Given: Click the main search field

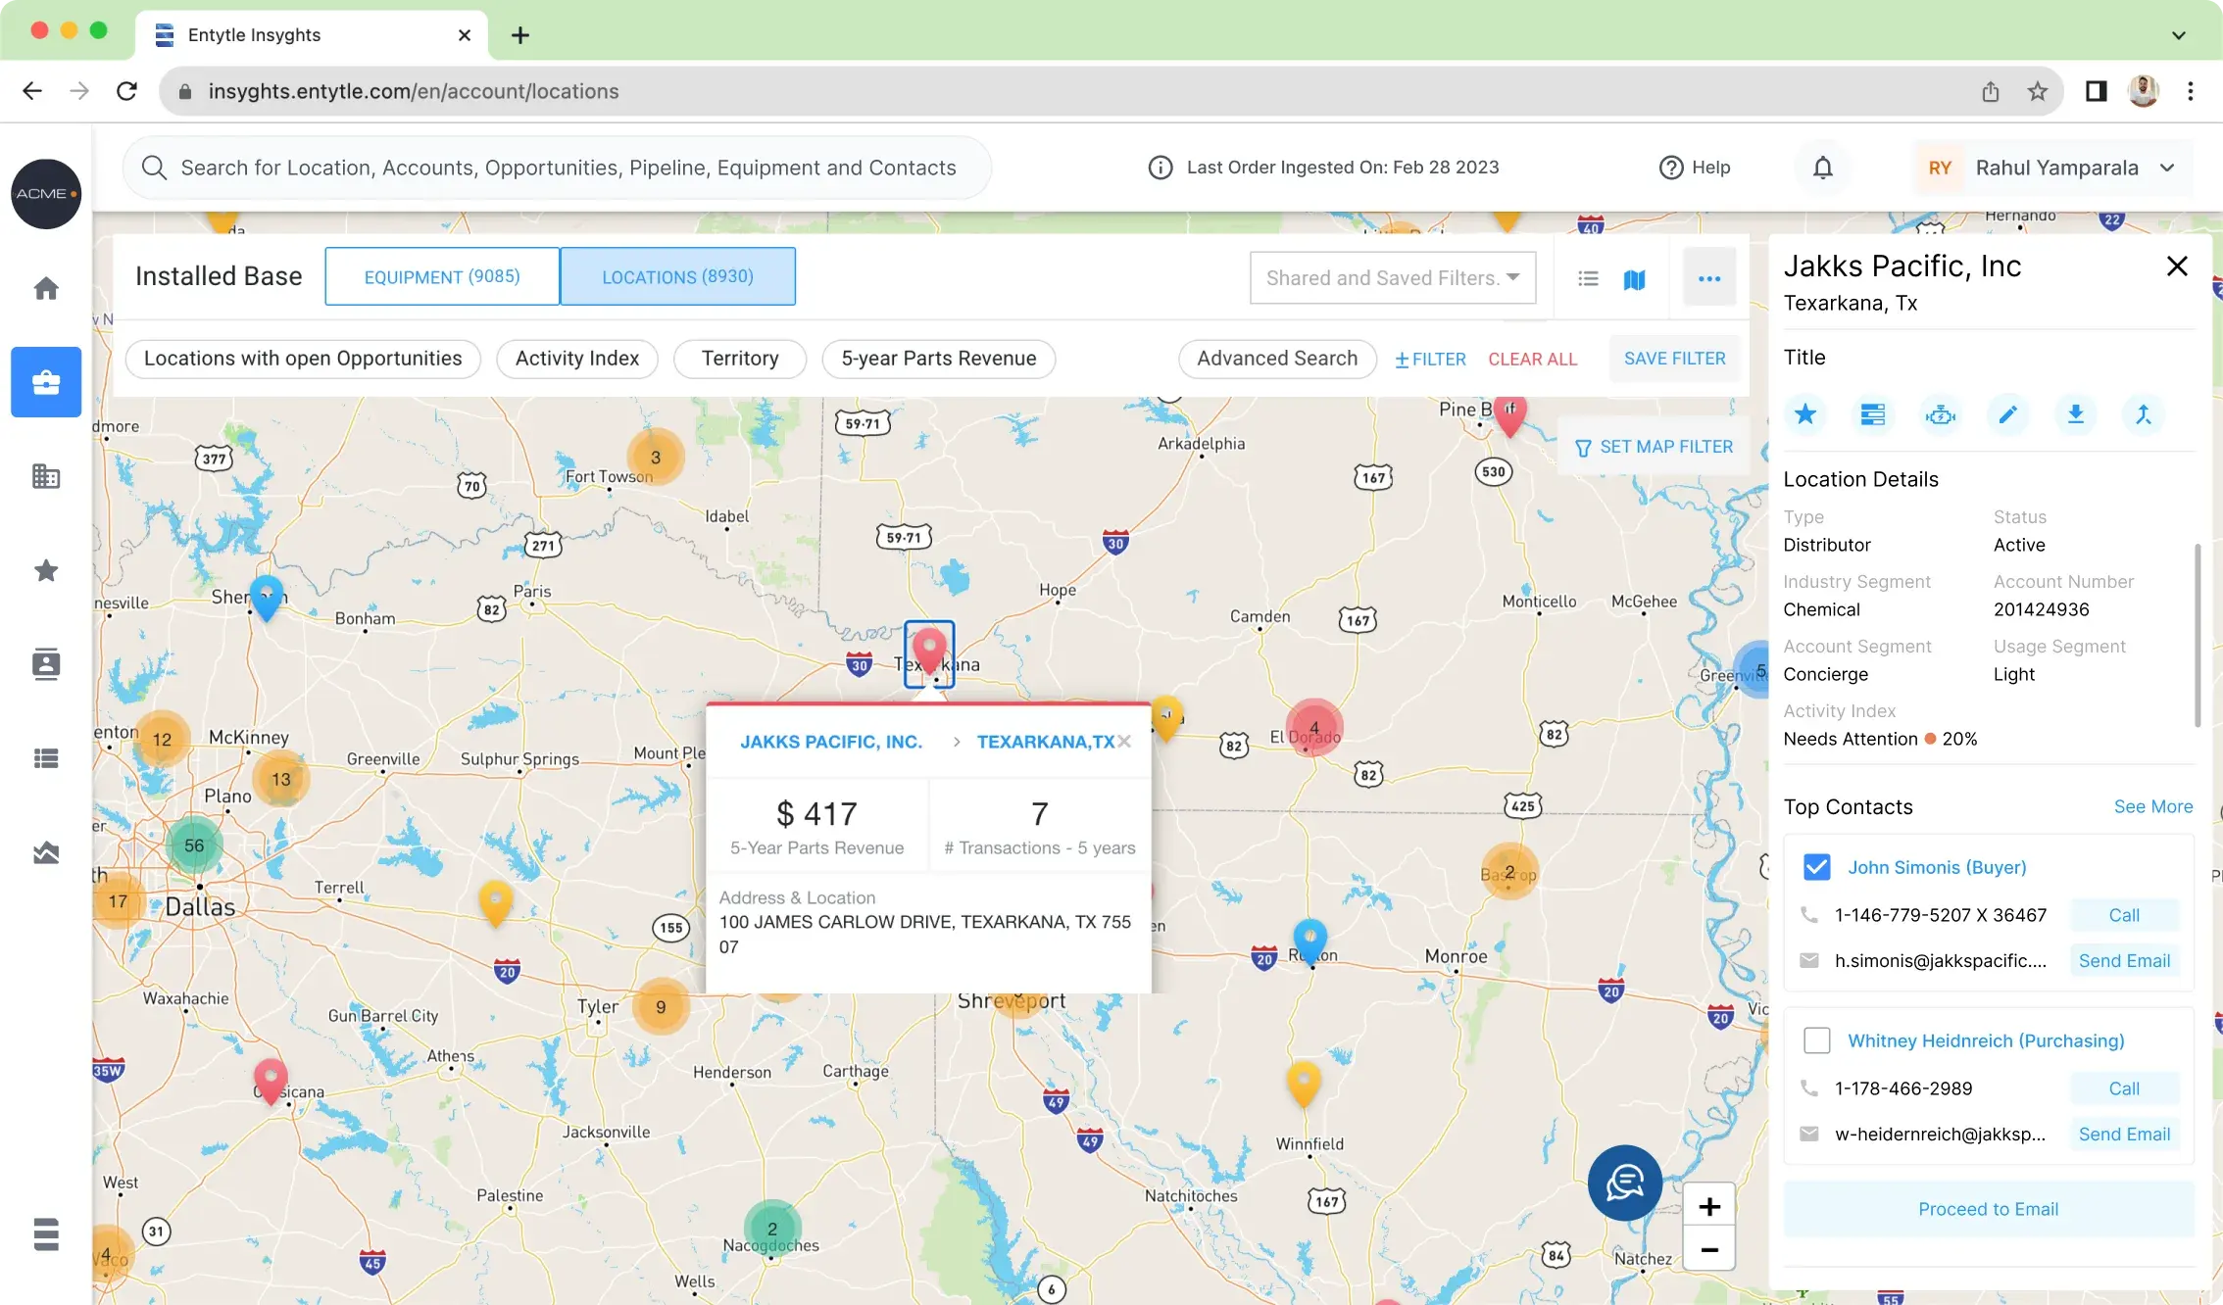Looking at the screenshot, I should tap(557, 168).
